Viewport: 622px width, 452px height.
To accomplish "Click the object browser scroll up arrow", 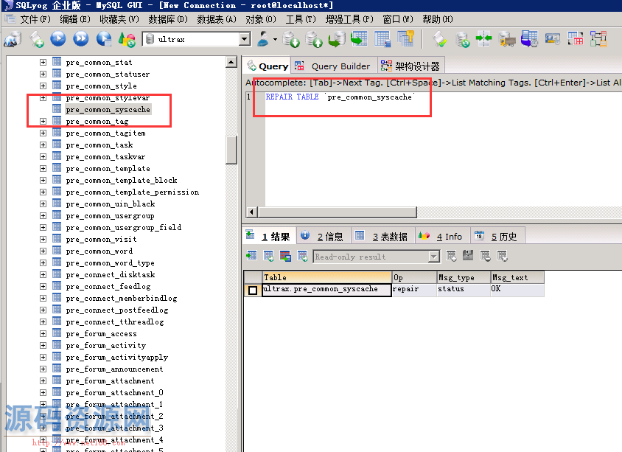I will point(231,62).
